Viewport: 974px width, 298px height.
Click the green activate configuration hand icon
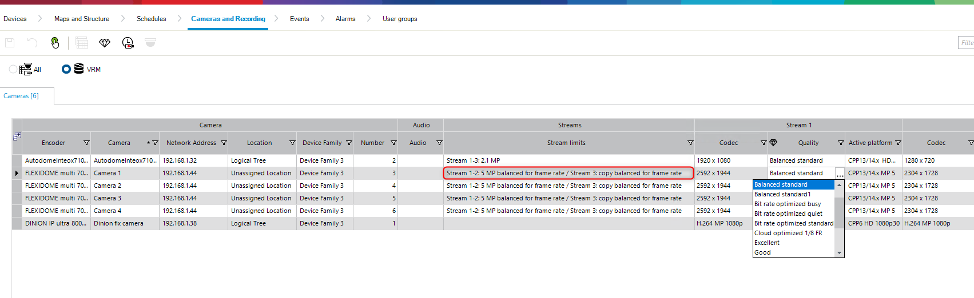(x=55, y=43)
